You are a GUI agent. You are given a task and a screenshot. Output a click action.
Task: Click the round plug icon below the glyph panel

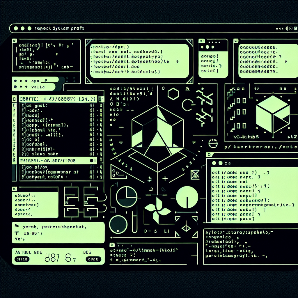(213, 143)
